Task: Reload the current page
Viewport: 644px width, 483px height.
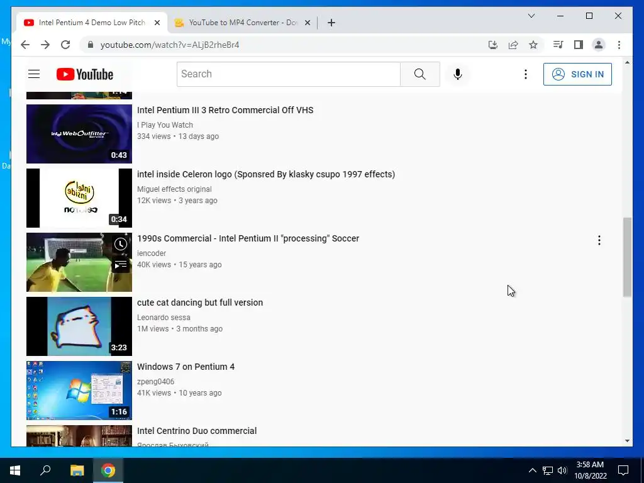Action: coord(65,45)
